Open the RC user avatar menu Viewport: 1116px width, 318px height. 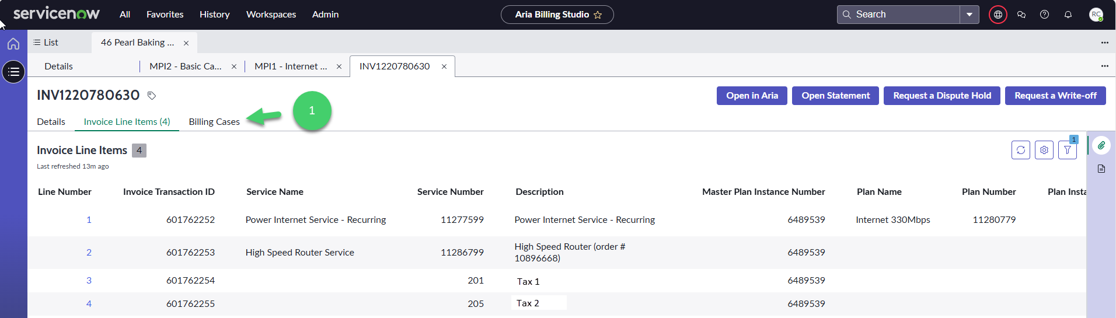[x=1096, y=15]
